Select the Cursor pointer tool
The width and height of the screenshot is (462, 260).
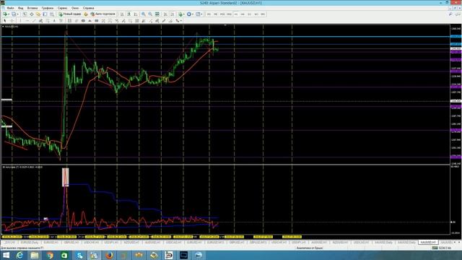click(x=5, y=21)
